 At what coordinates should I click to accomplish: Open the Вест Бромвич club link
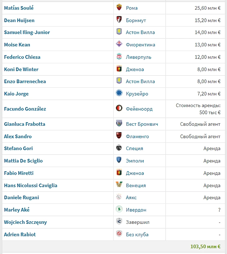tap(142, 124)
